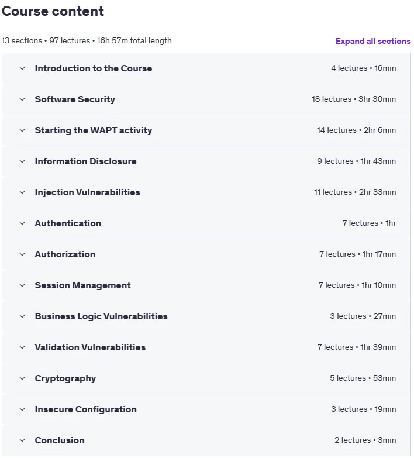Open the Authentication section title

[68, 223]
